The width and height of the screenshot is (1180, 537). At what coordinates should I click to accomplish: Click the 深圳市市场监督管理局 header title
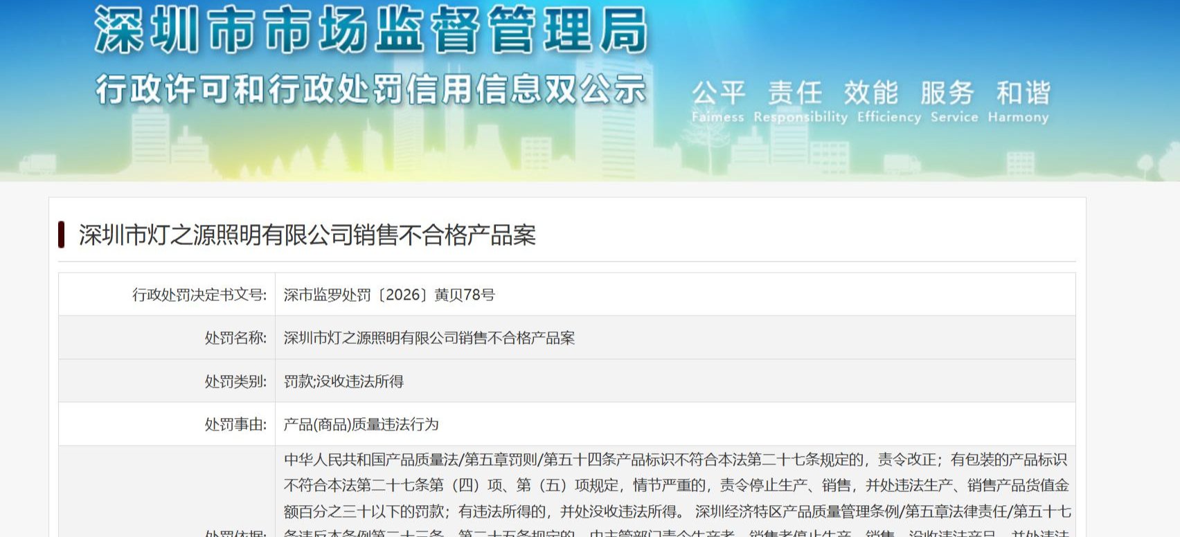pyautogui.click(x=371, y=31)
